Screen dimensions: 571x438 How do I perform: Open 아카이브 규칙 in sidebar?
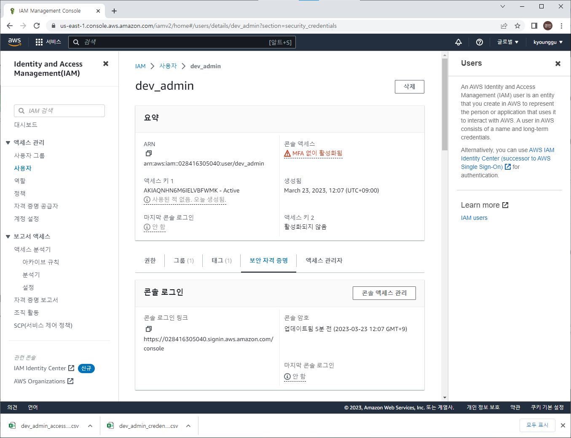(41, 262)
